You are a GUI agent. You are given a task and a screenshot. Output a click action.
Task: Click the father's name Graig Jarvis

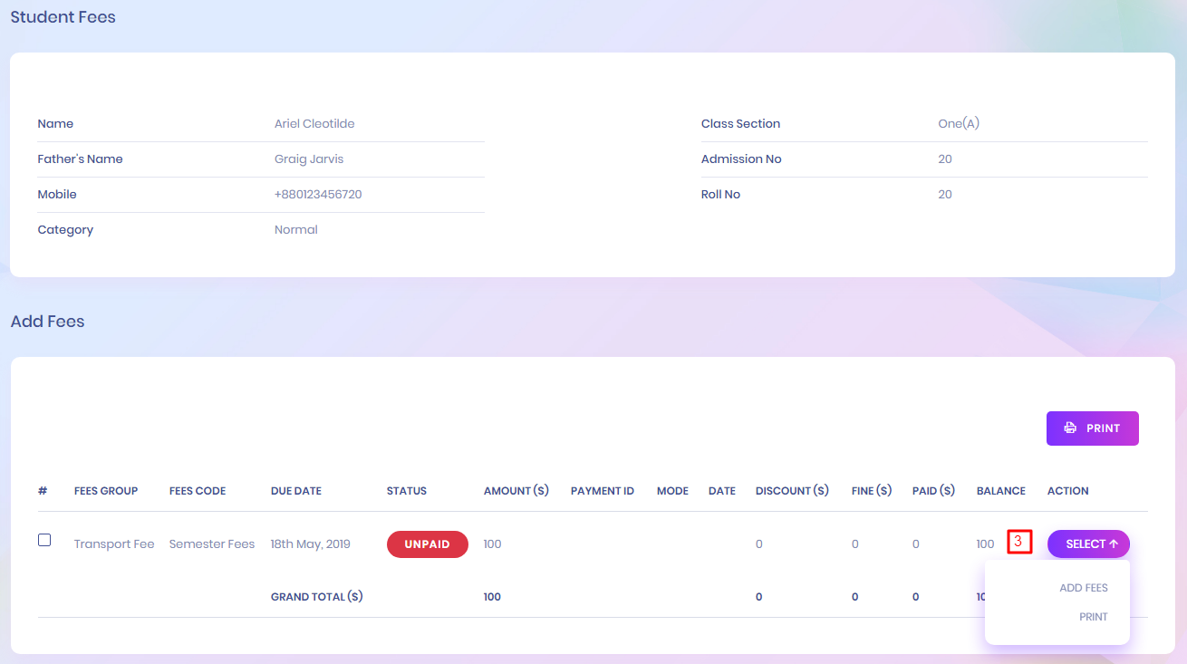309,159
